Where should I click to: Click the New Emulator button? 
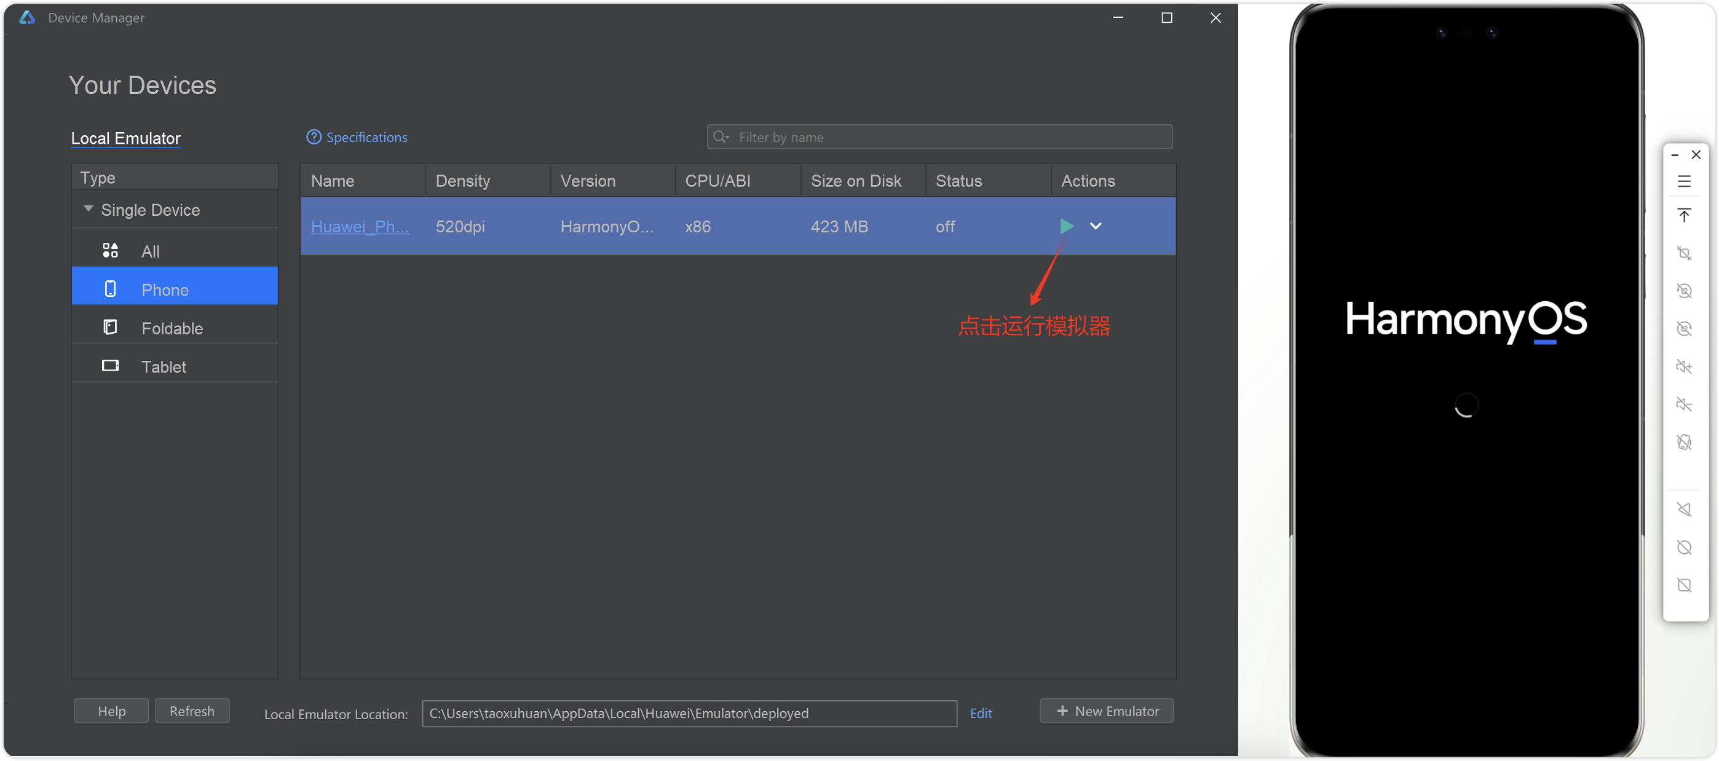pyautogui.click(x=1106, y=711)
